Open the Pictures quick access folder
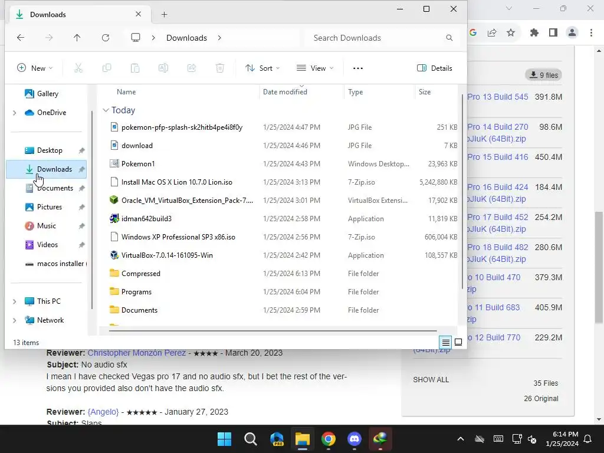 point(49,207)
